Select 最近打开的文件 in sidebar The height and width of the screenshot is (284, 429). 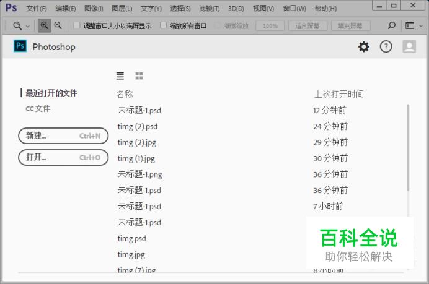pos(51,93)
